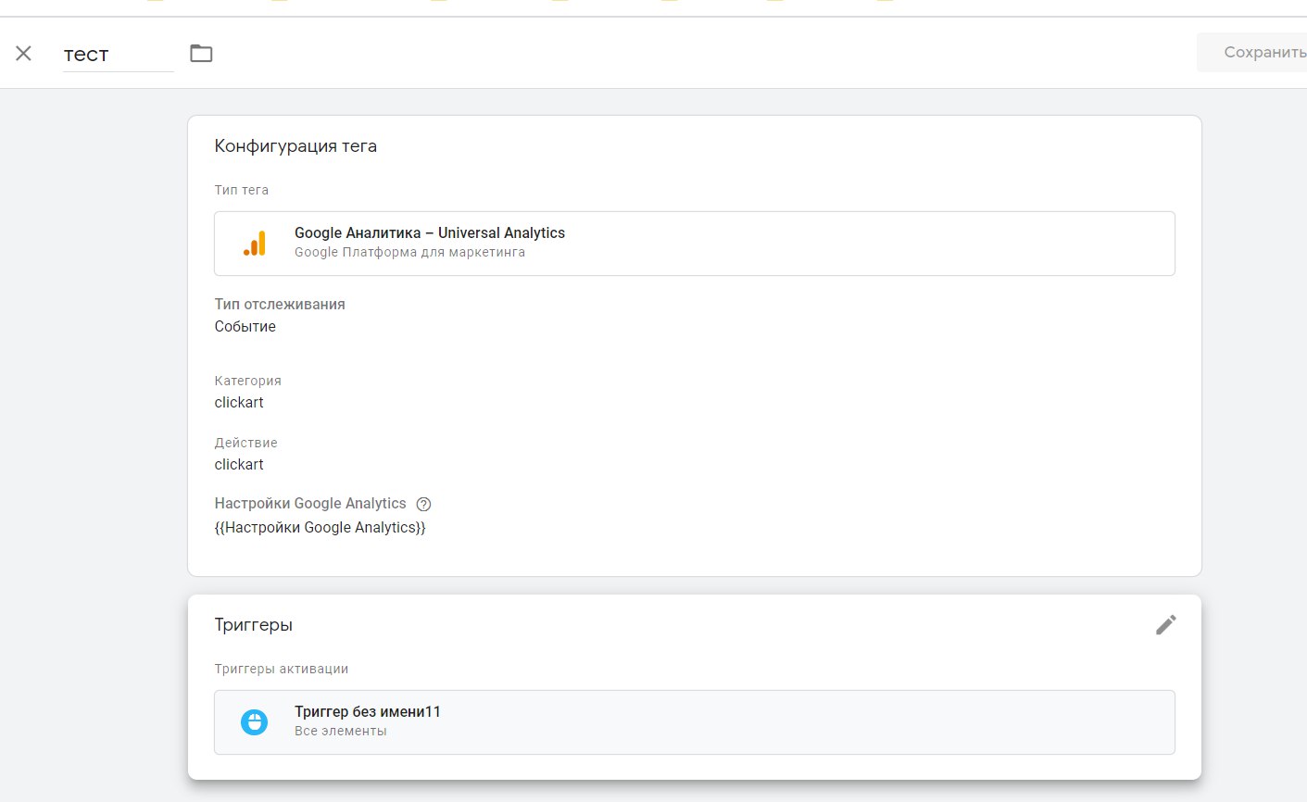Open the folder selection icon
1307x802 pixels.
click(201, 54)
